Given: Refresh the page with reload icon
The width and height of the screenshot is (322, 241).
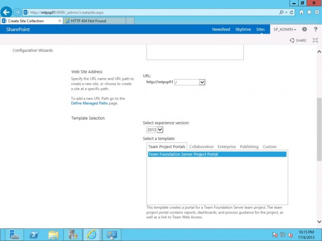Looking at the screenshot, I should coord(291,13).
